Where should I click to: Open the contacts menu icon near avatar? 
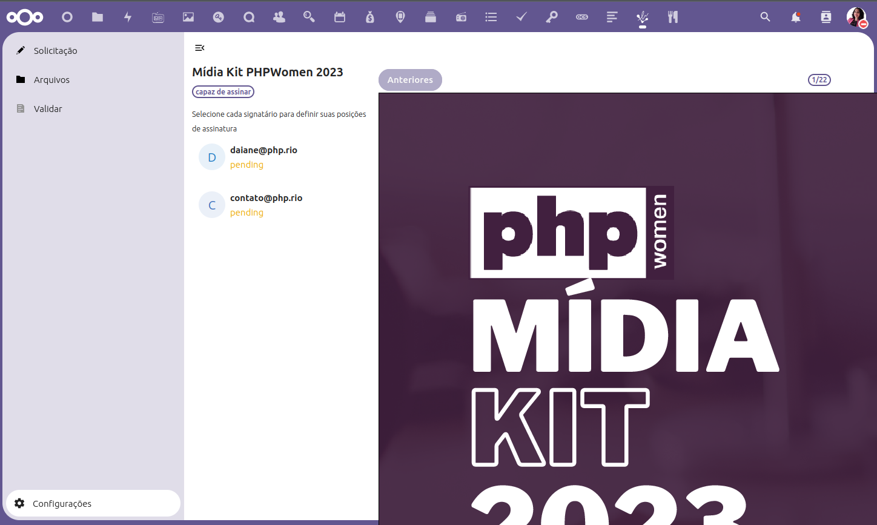click(x=826, y=17)
